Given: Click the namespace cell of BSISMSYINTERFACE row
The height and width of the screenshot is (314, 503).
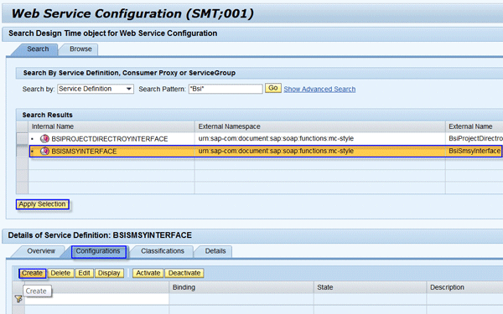Looking at the screenshot, I should pos(320,151).
